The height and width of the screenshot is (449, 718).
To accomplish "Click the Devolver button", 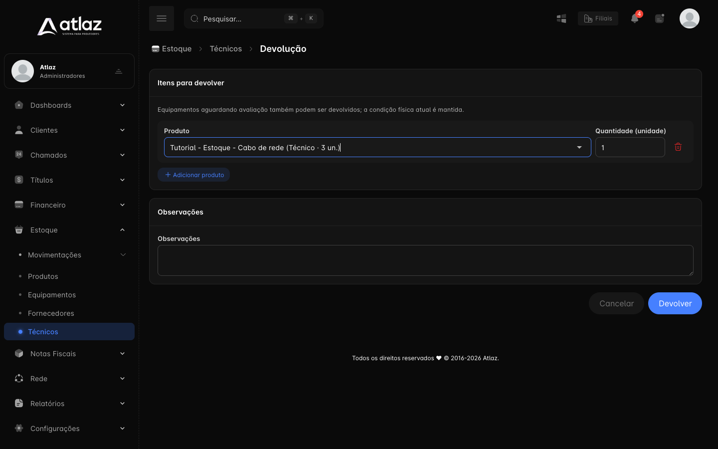I will click(675, 303).
